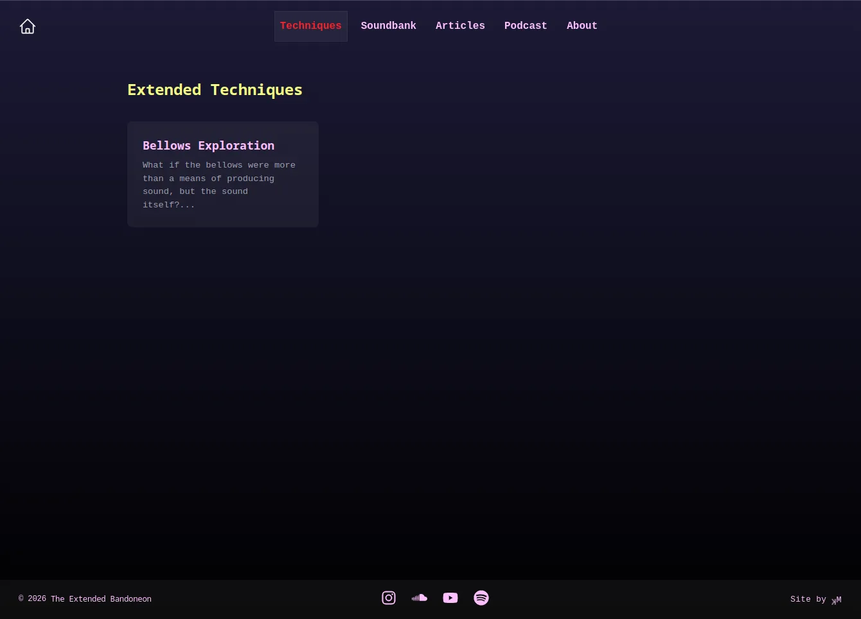Open the Articles section
The width and height of the screenshot is (861, 619).
(460, 26)
